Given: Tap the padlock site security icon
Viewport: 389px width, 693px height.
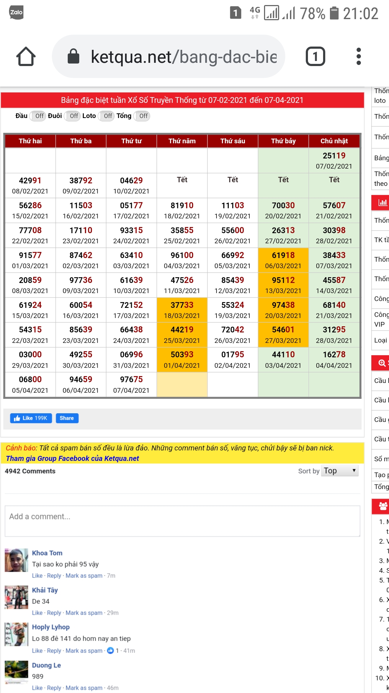Looking at the screenshot, I should pos(73,56).
